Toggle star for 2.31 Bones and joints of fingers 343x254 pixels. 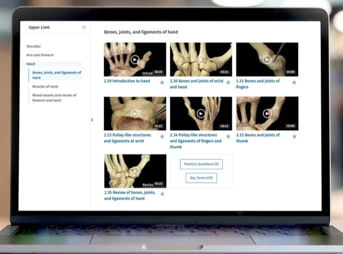coord(294,83)
